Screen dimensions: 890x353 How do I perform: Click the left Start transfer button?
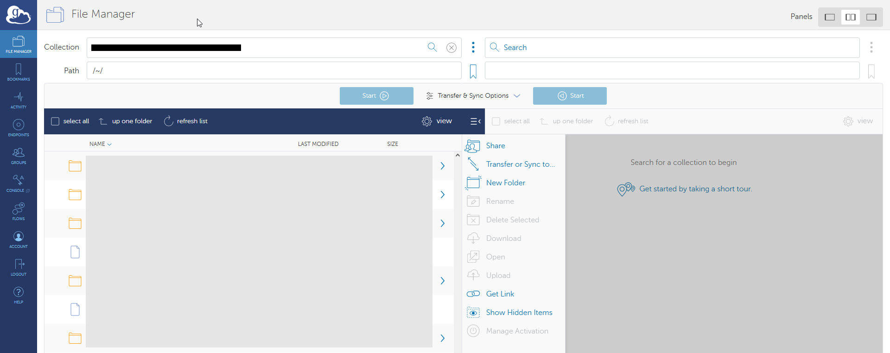[x=376, y=96]
